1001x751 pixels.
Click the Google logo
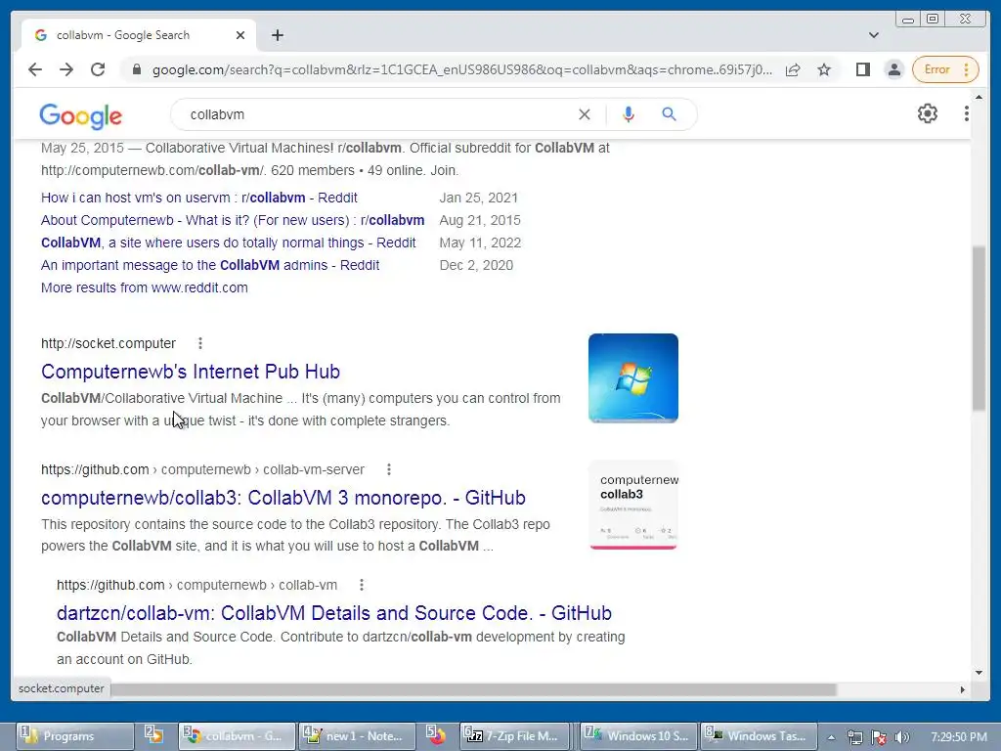point(80,115)
